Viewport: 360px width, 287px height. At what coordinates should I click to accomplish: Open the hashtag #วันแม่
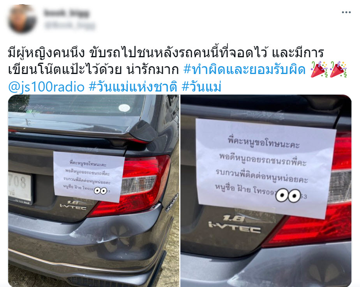coord(201,87)
